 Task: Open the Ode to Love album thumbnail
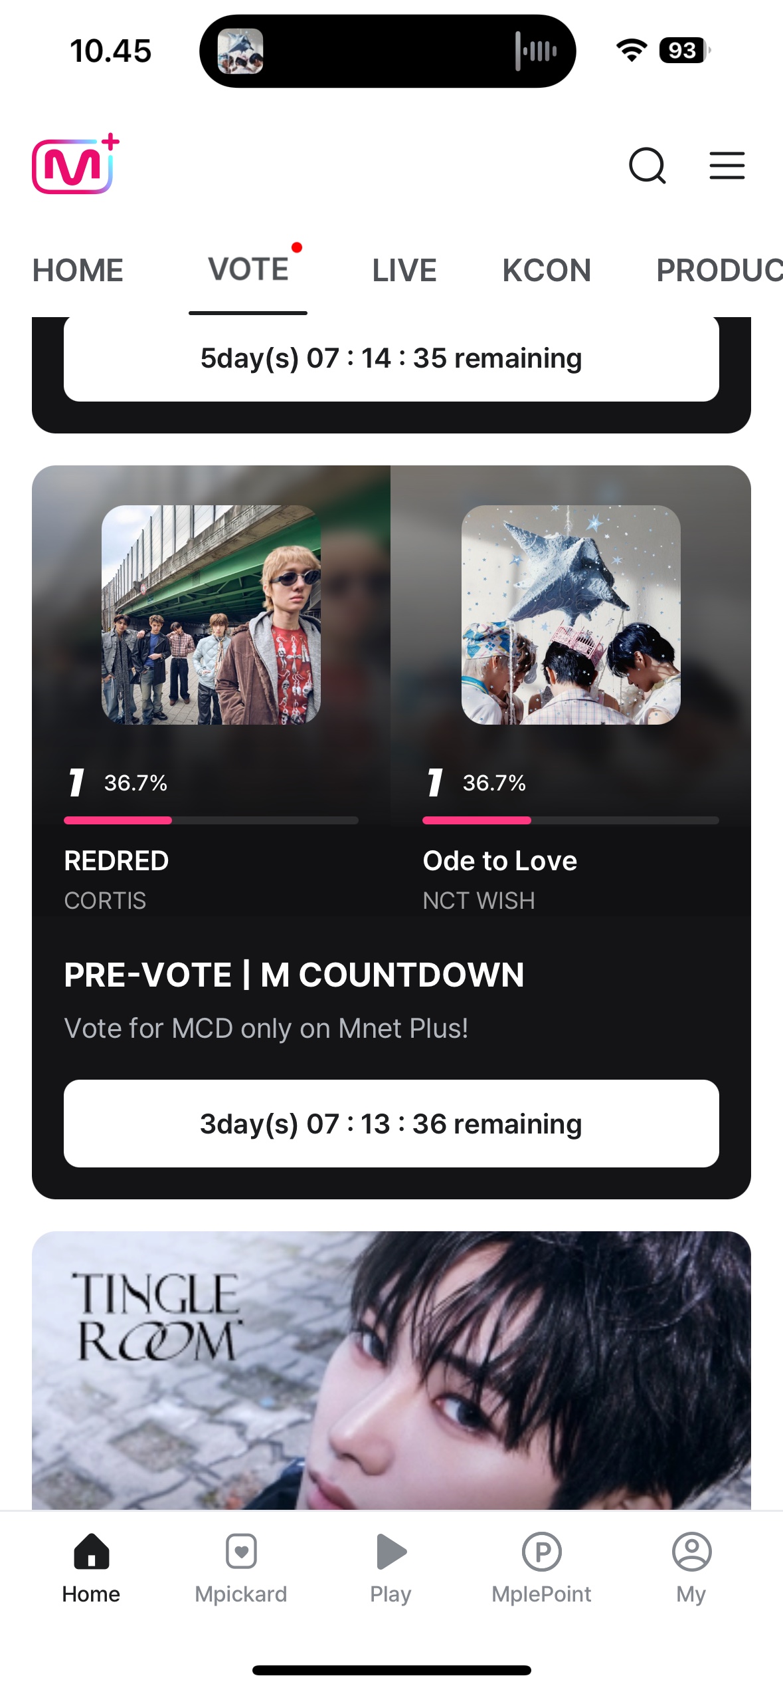[571, 615]
